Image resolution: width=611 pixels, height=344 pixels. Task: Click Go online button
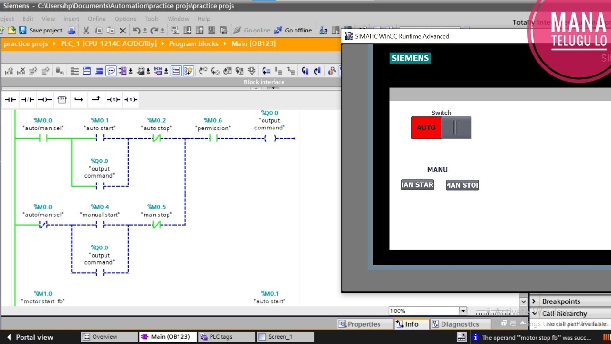[x=252, y=30]
